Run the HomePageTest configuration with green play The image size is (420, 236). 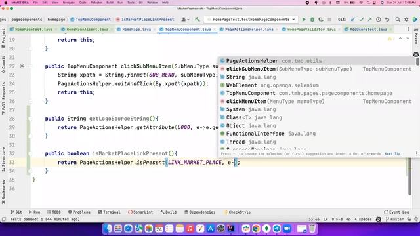(x=304, y=20)
